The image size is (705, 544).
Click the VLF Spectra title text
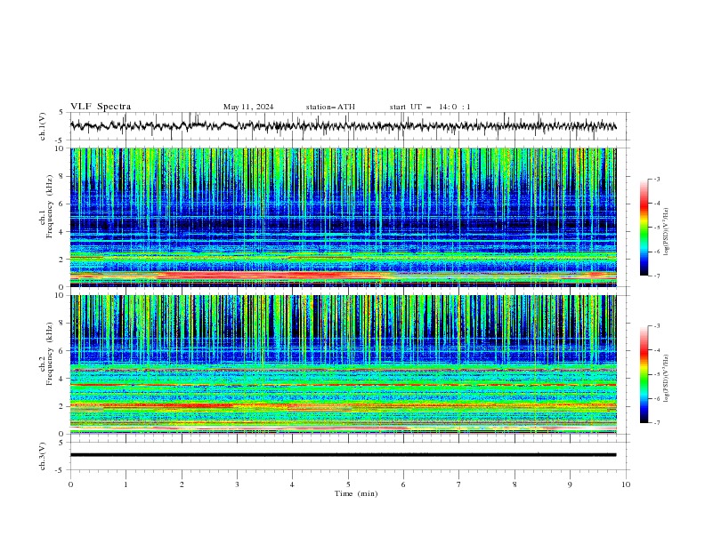(101, 107)
